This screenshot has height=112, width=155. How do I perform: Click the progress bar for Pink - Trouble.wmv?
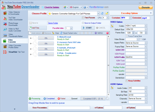tap(46, 54)
